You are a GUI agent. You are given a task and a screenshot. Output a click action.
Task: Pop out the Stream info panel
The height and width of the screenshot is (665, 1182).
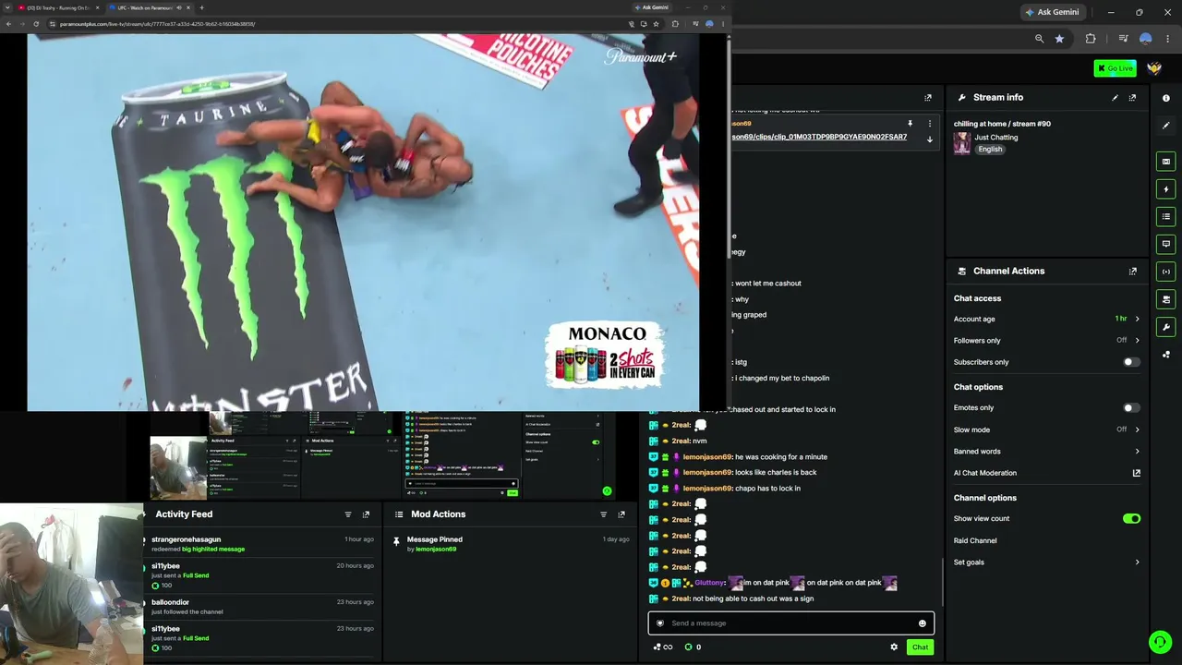(x=1132, y=98)
